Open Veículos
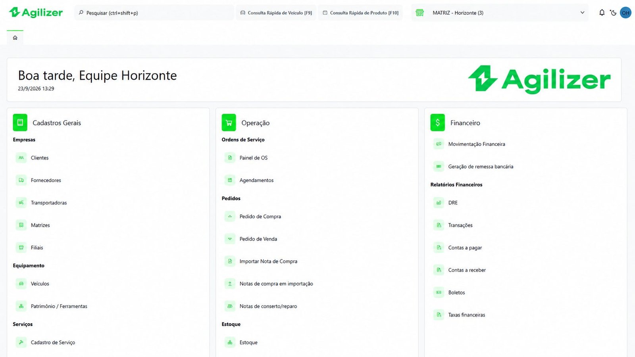Screen dimensions: 635x357 pyautogui.click(x=40, y=284)
